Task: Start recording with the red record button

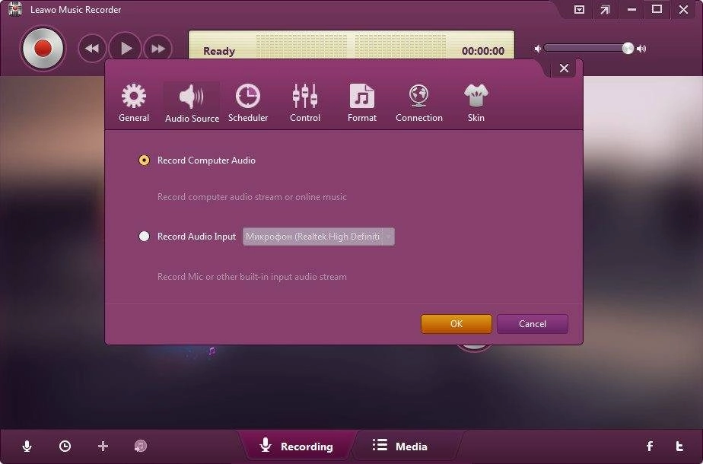Action: click(x=43, y=49)
